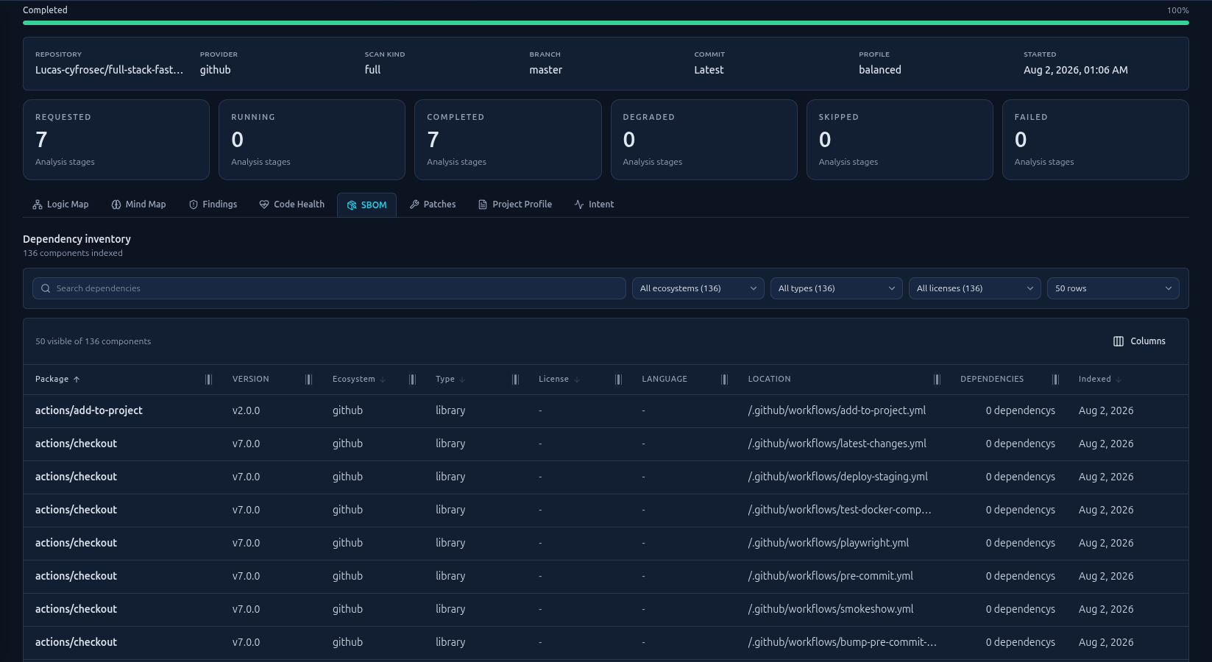Click the Code Health heart icon
The width and height of the screenshot is (1212, 662).
click(x=264, y=204)
